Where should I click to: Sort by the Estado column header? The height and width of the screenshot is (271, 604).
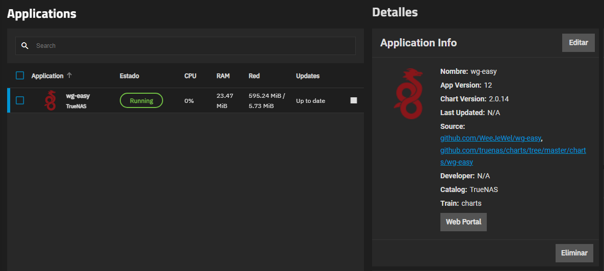point(129,76)
